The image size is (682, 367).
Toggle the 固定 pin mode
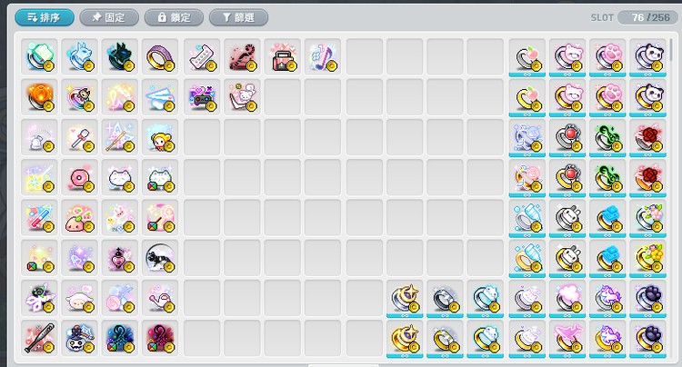pos(109,17)
